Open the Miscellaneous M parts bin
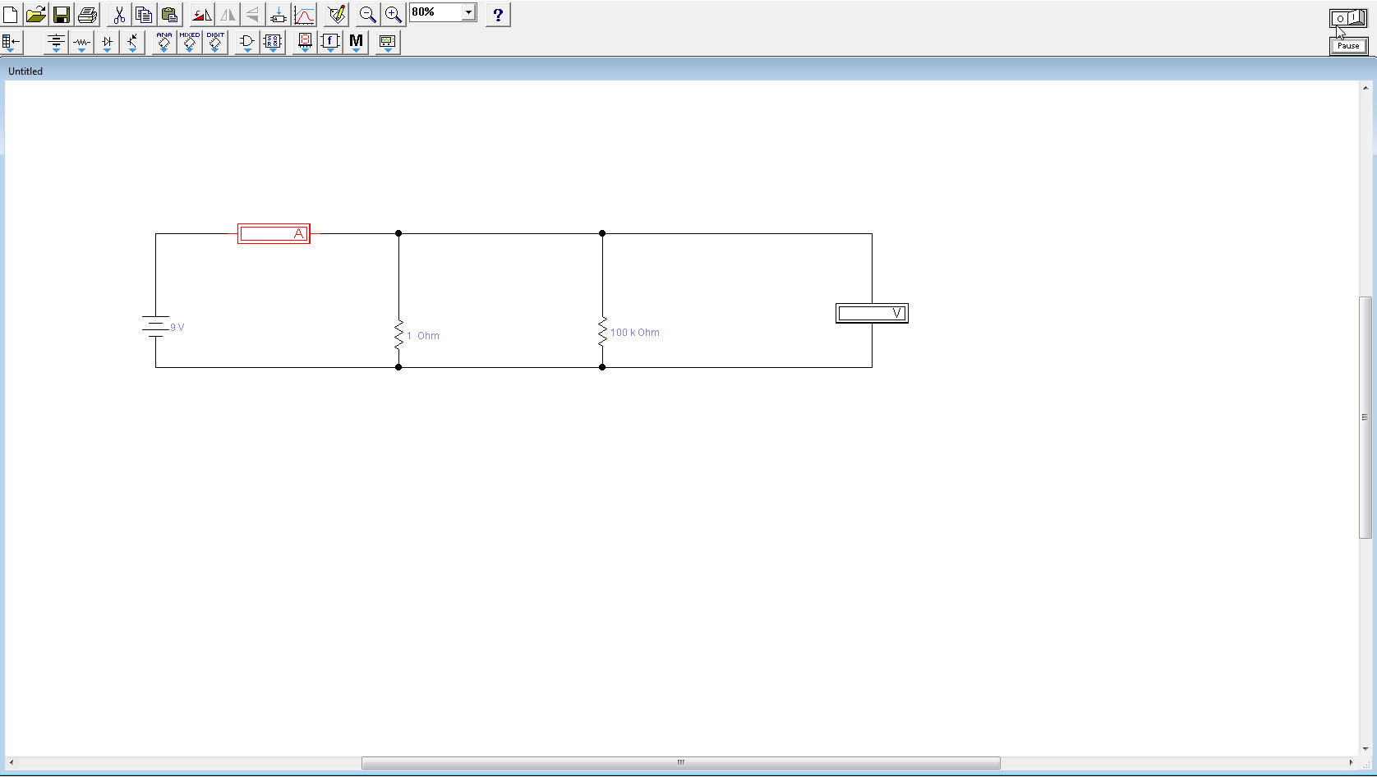 (356, 43)
